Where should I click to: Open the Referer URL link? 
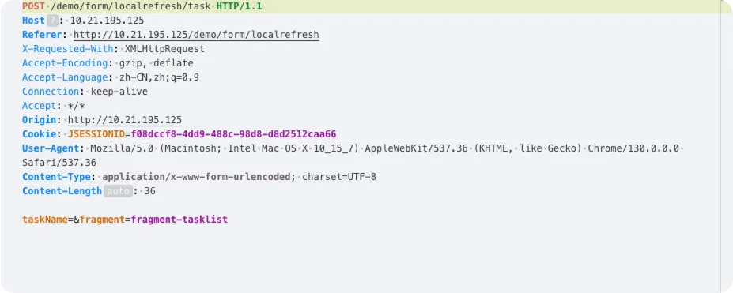(196, 35)
